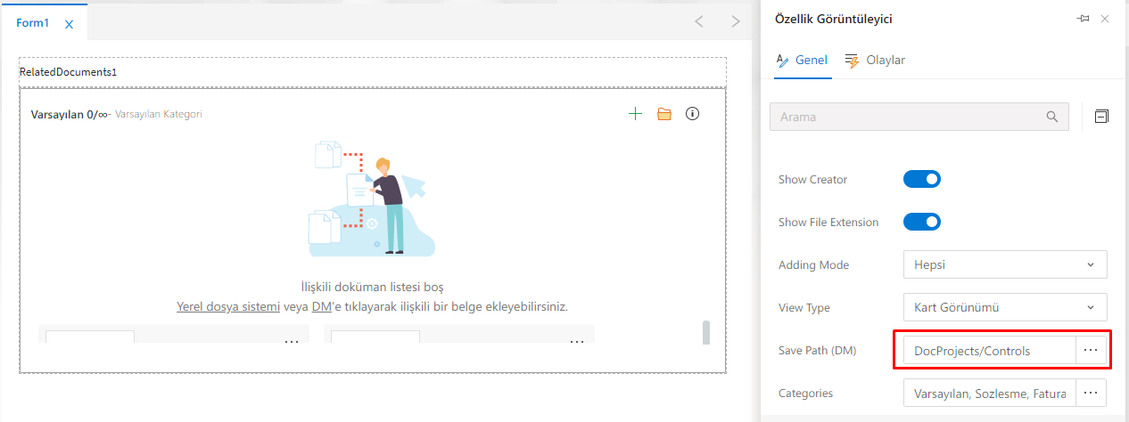Click the next tab arrow
Screen dimensions: 1129x422
tap(735, 20)
